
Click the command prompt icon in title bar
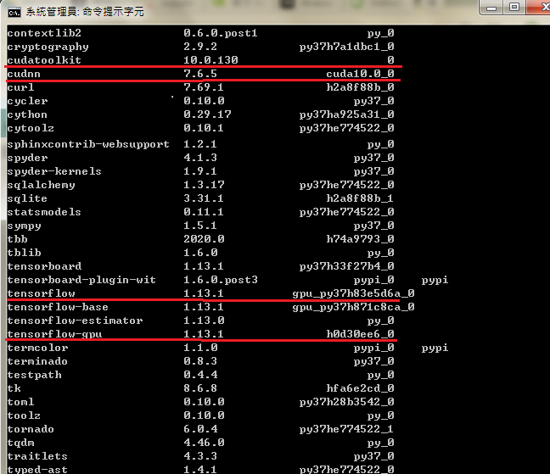click(x=14, y=13)
